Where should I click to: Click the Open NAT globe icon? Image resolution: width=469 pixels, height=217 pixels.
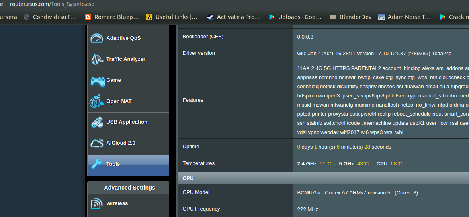pyautogui.click(x=97, y=101)
